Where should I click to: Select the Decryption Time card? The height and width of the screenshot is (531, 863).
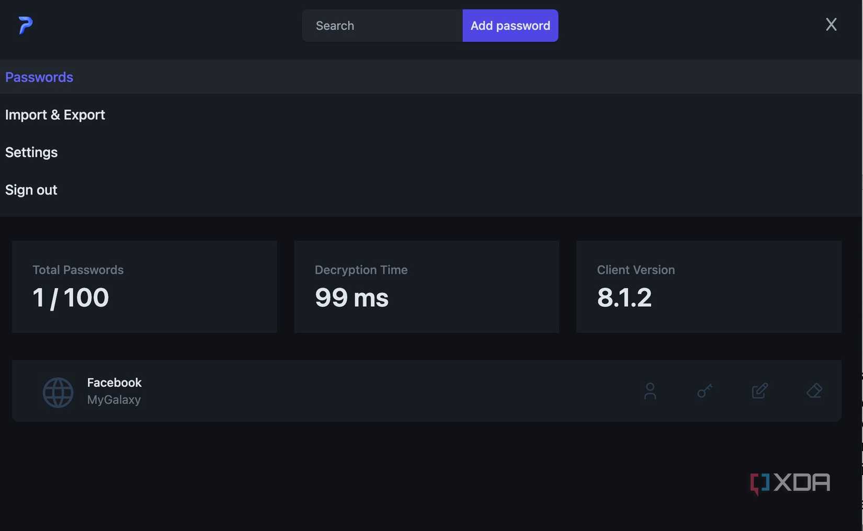click(426, 286)
